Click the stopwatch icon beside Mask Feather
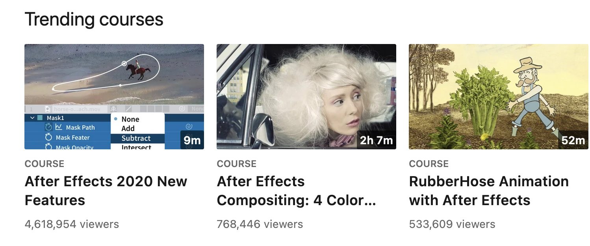590x246 pixels. click(49, 137)
